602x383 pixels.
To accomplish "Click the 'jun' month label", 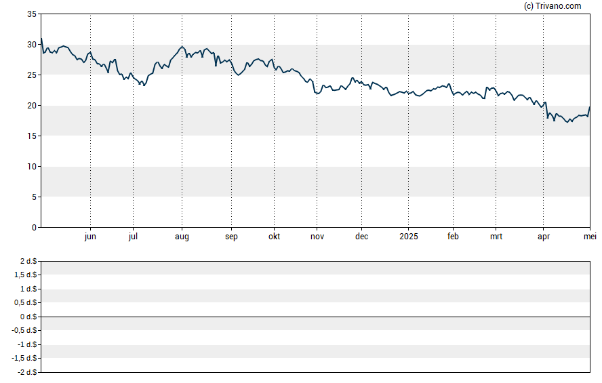I will pos(90,237).
